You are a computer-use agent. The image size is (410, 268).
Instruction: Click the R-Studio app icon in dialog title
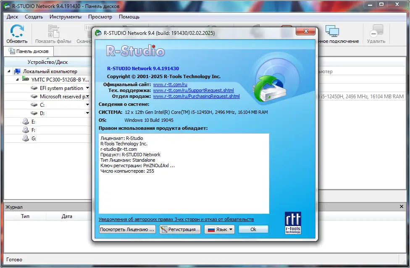(98, 33)
